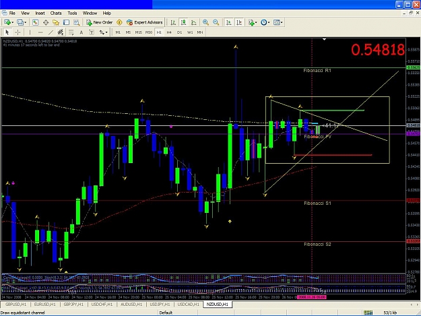Expand the Indicators list dropdown arrow
This screenshot has width=421, height=316.
256,22
